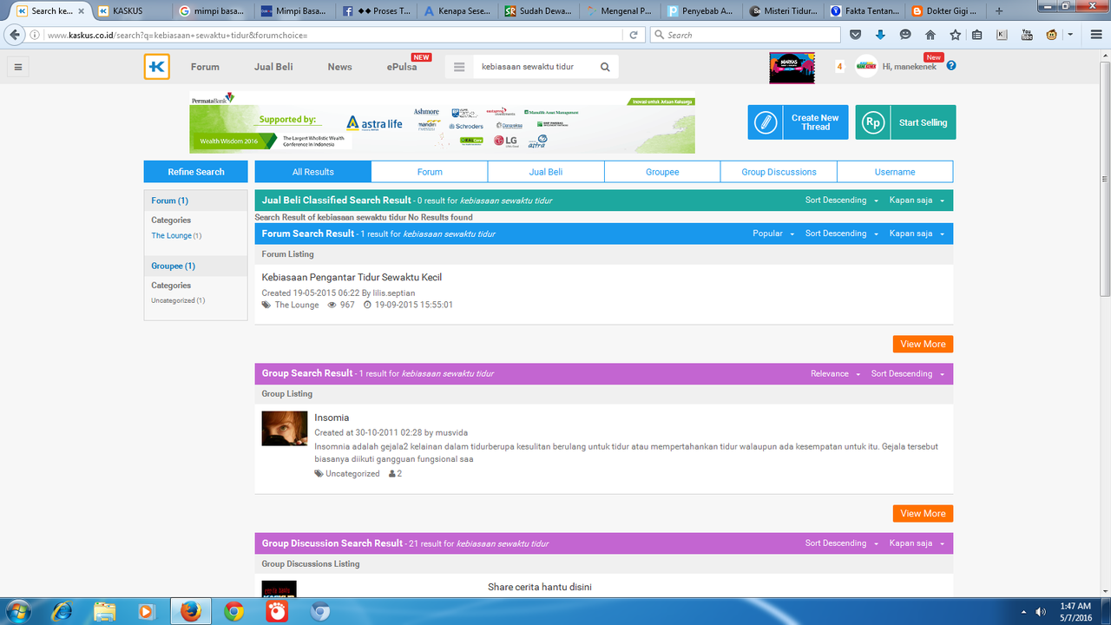Click the Start Selling button
Screen dimensions: 1111x625
(x=906, y=122)
